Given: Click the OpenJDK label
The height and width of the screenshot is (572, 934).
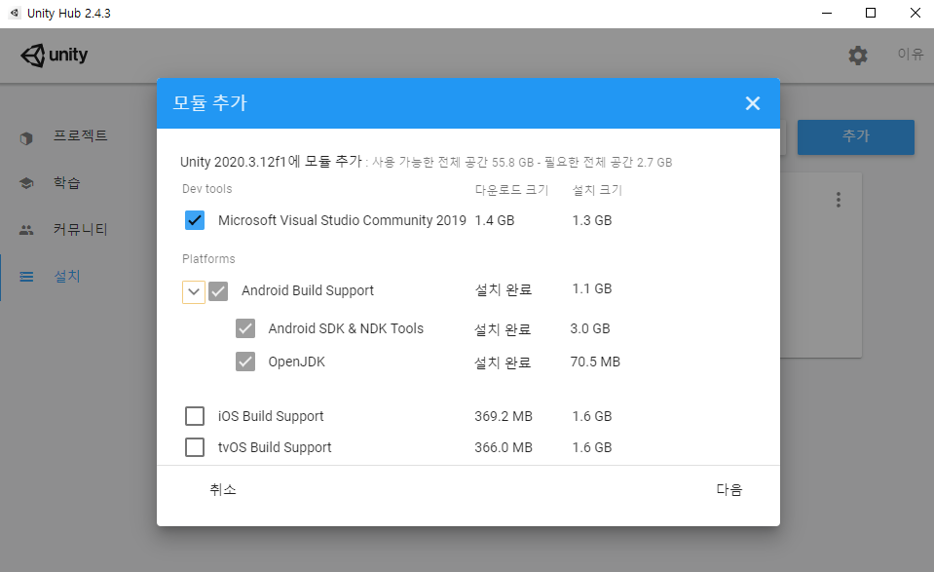Looking at the screenshot, I should [297, 362].
